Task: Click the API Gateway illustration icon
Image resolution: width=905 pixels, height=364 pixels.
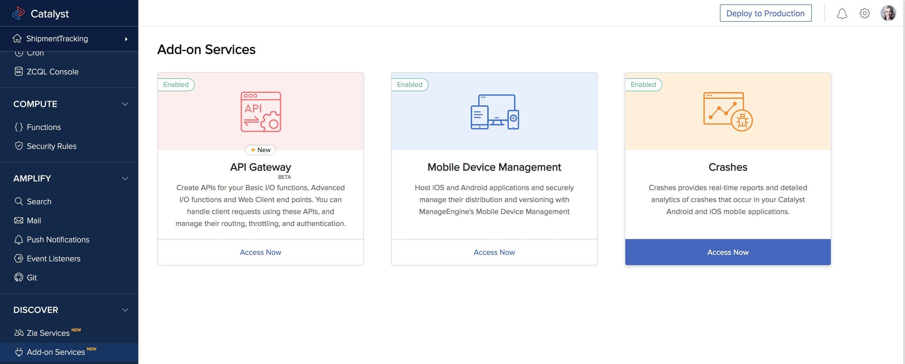Action: pyautogui.click(x=261, y=112)
